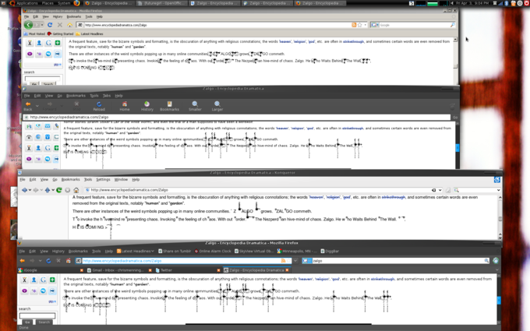Open the Settings menu in Konqueror
The width and height of the screenshot is (530, 331).
(x=103, y=180)
